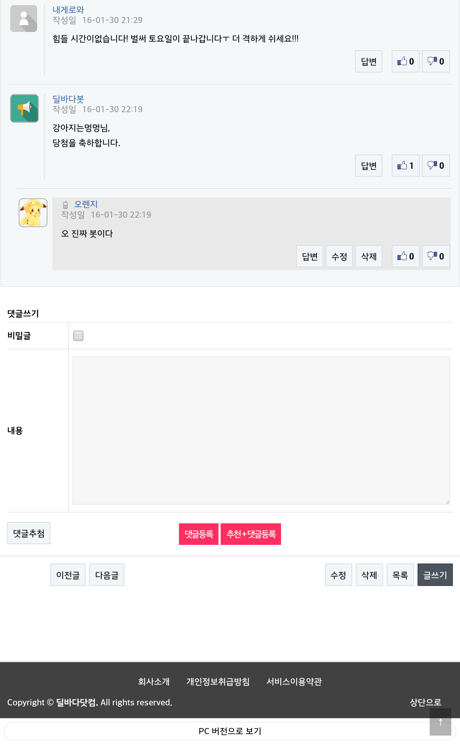Viewport: 460px width, 744px height.
Task: Thumbs-up the 내게로와 comment
Action: 405,61
